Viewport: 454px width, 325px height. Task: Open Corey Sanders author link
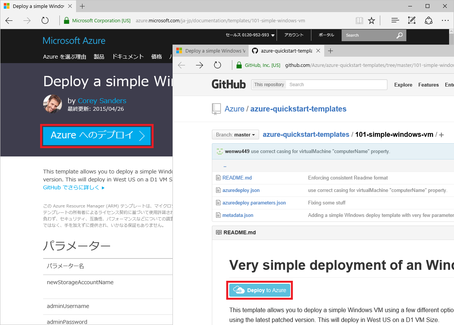tap(102, 101)
